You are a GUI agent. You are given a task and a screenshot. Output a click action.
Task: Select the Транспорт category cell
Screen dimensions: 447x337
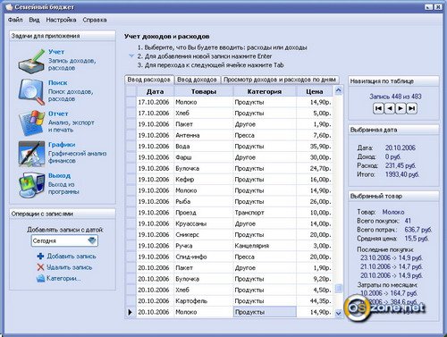265,213
